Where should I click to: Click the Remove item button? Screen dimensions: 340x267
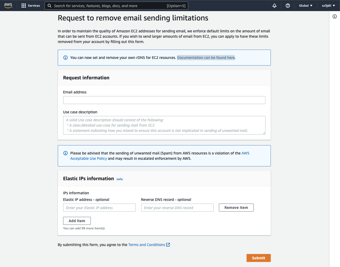click(236, 207)
